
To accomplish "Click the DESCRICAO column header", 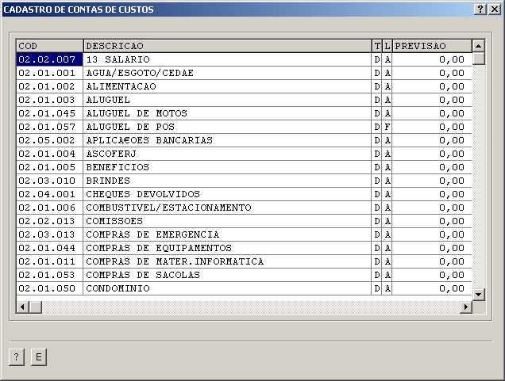I will [227, 46].
